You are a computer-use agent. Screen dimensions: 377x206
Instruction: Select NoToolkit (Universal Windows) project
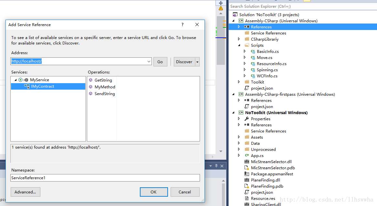(x=276, y=113)
